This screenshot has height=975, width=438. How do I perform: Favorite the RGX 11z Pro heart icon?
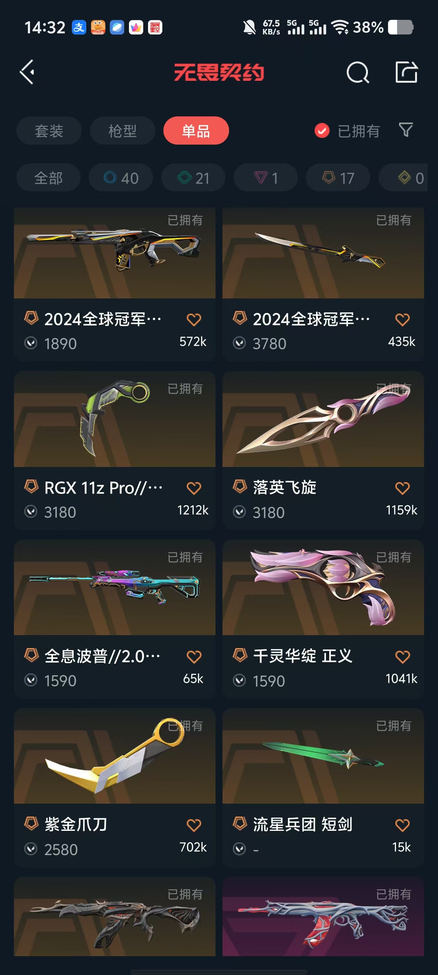point(194,488)
